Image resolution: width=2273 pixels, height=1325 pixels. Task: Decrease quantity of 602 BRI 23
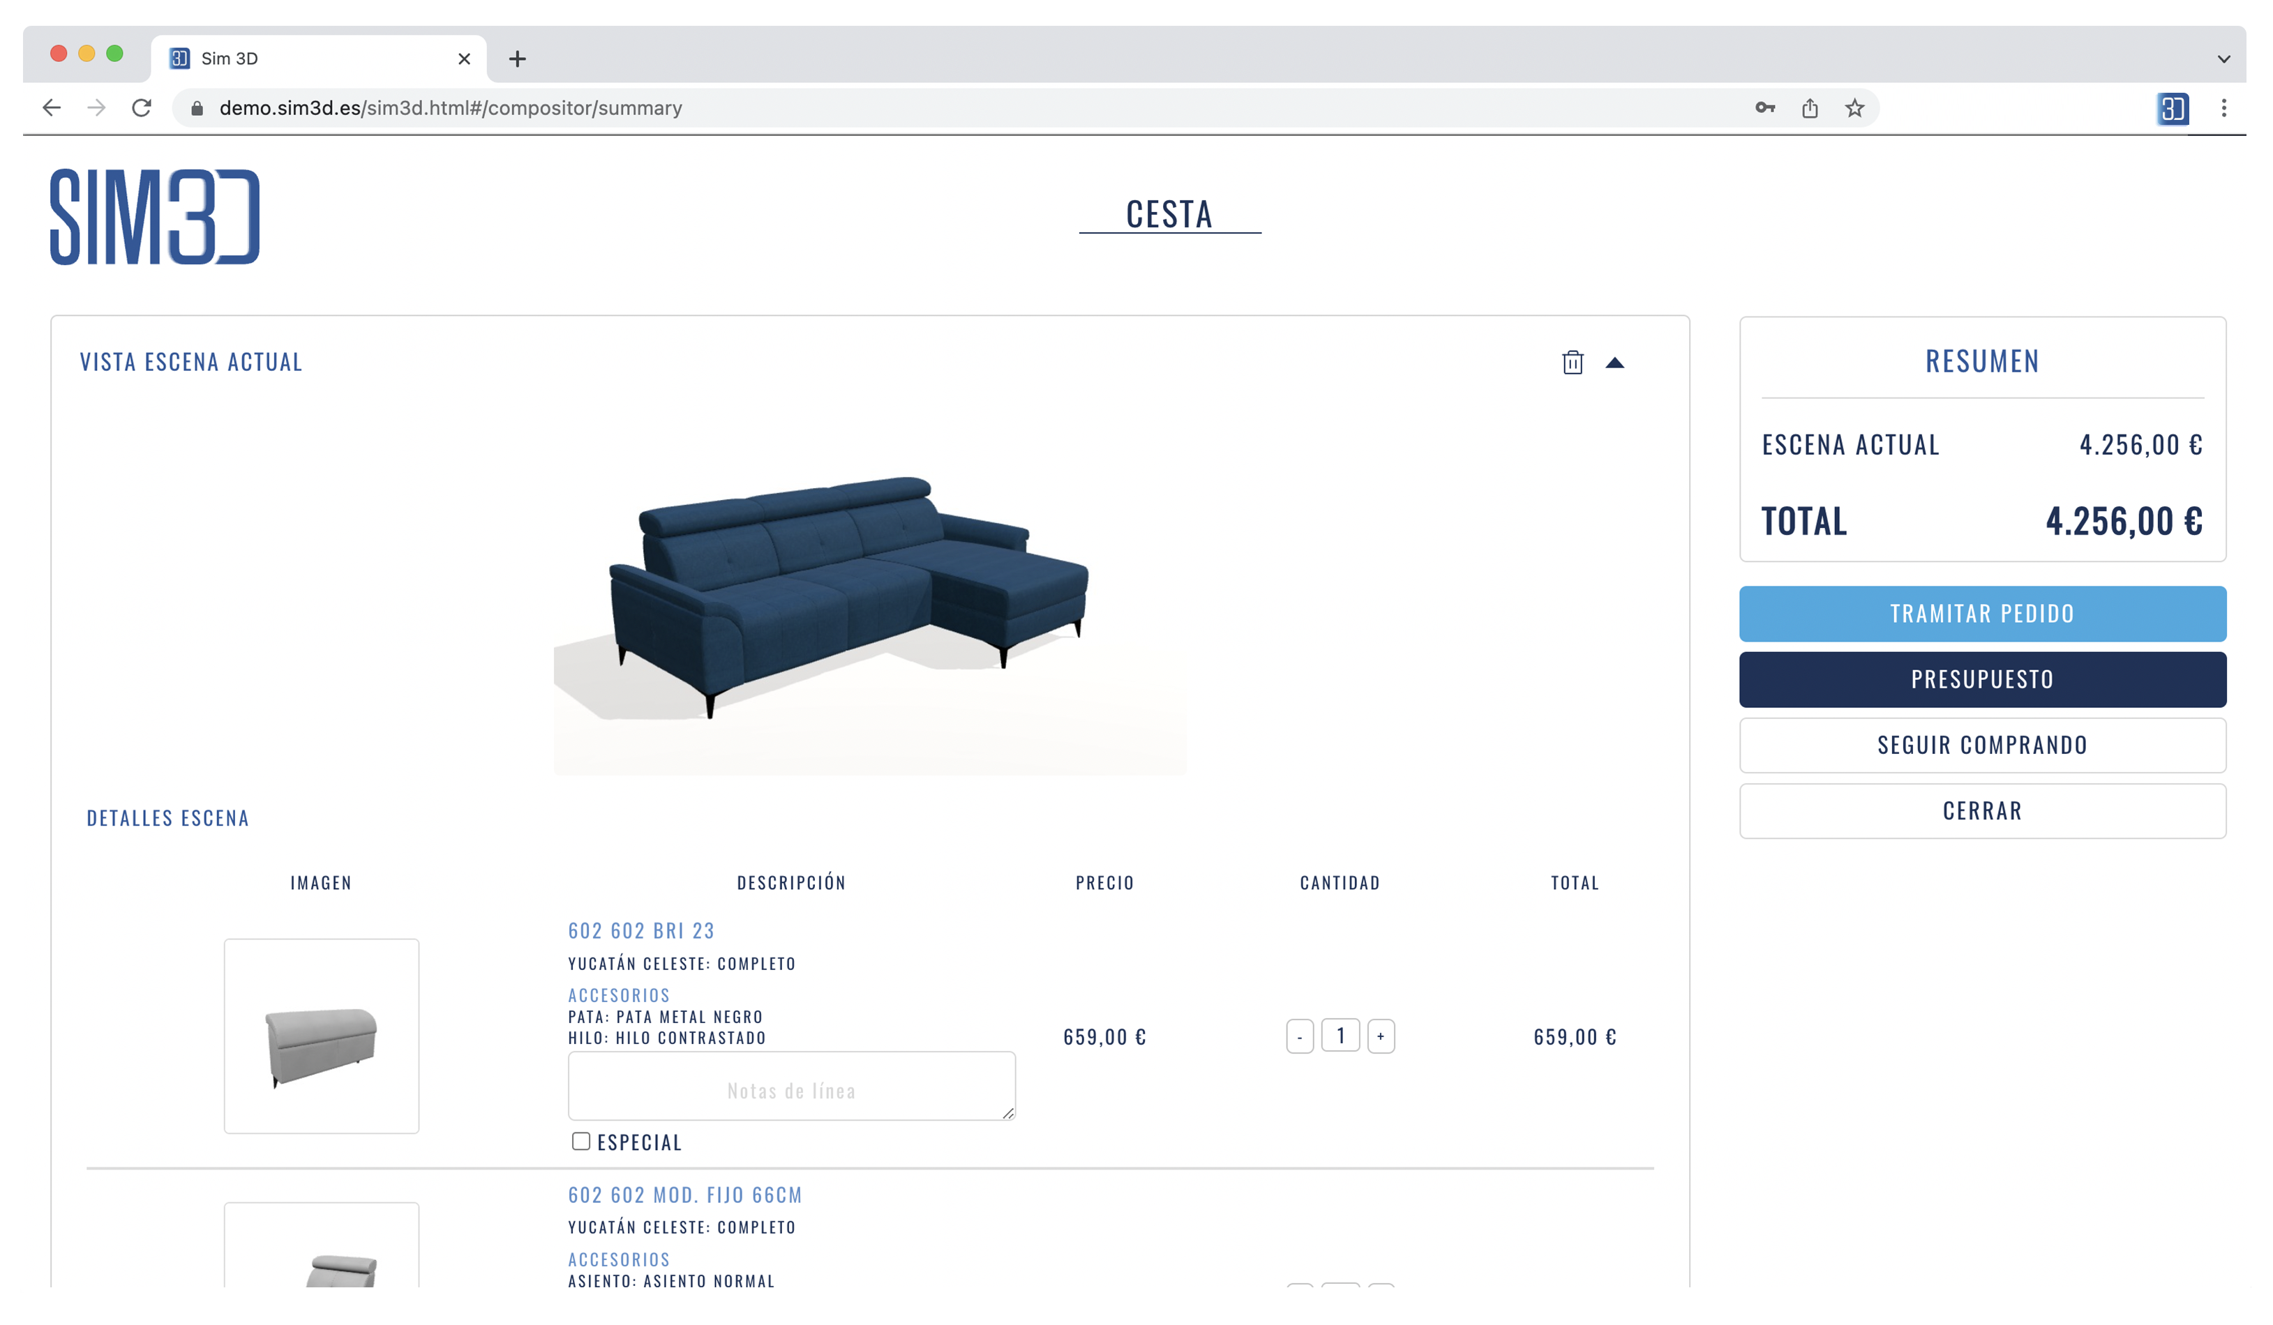pos(1300,1036)
